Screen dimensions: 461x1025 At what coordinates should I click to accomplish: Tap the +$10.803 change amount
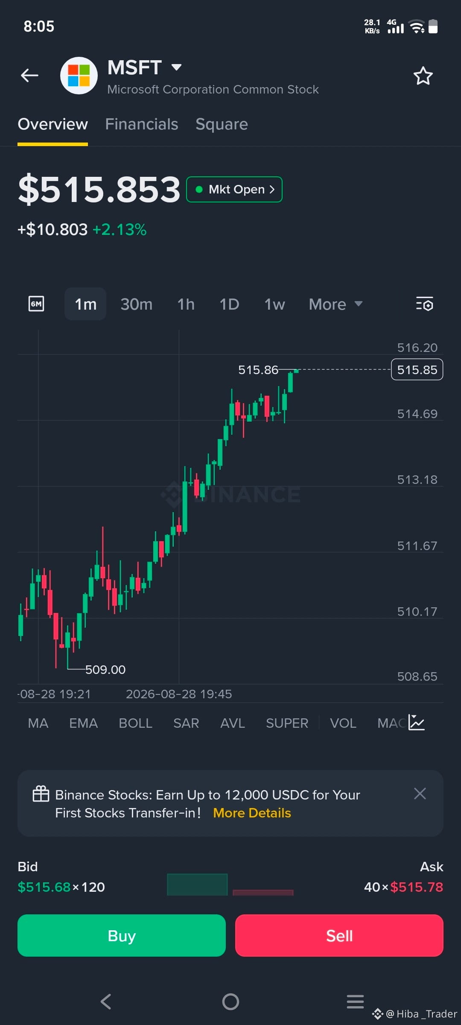pos(53,230)
